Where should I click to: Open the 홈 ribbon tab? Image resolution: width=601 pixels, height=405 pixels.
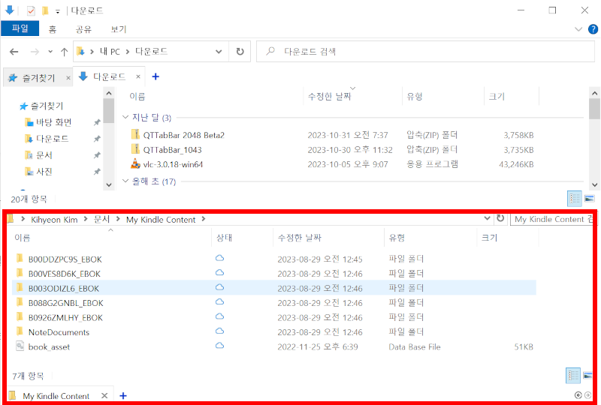(53, 29)
